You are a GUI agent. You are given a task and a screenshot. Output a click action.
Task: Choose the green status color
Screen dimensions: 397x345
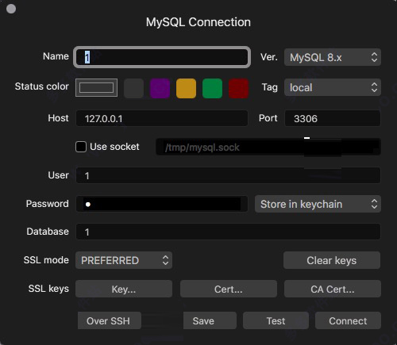212,88
